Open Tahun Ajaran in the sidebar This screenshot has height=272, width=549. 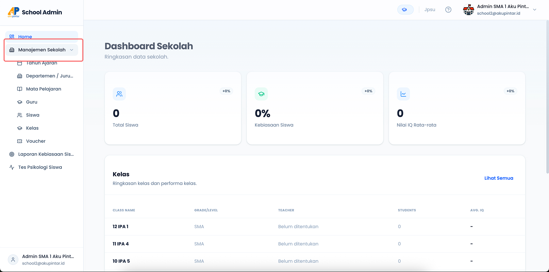42,63
